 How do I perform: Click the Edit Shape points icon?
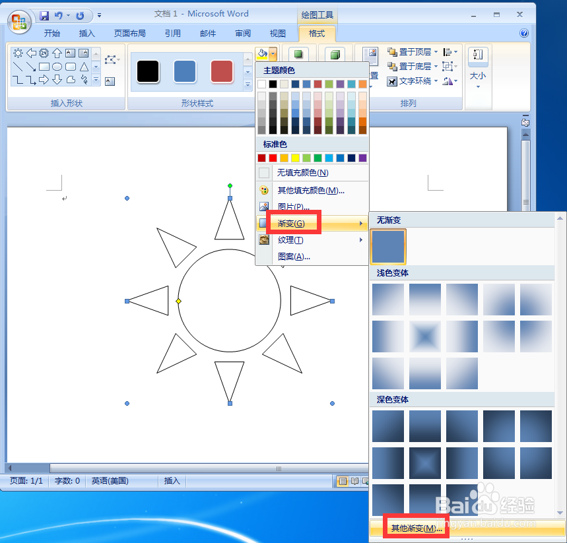(x=111, y=59)
